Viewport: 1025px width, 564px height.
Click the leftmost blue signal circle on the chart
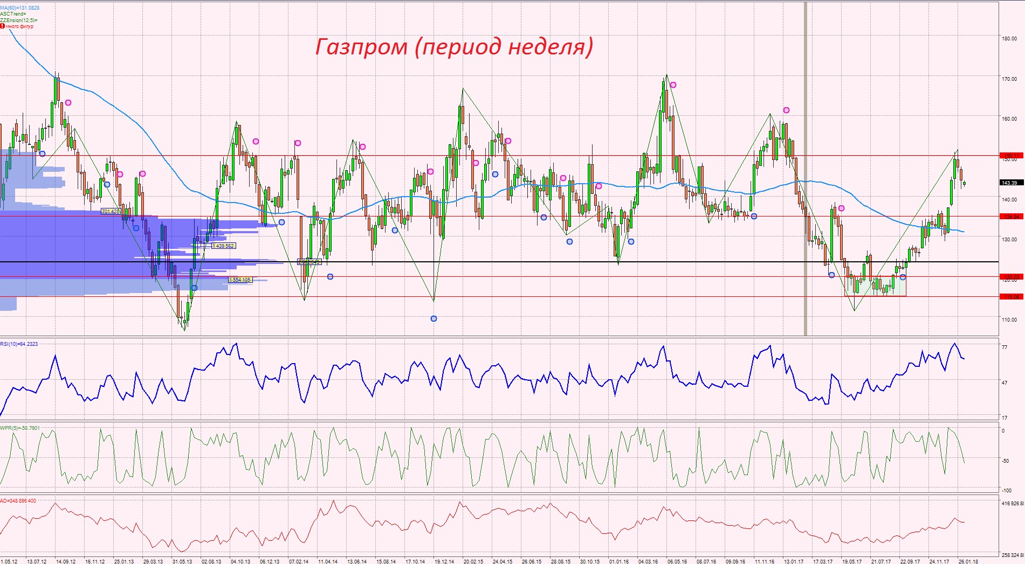point(43,154)
